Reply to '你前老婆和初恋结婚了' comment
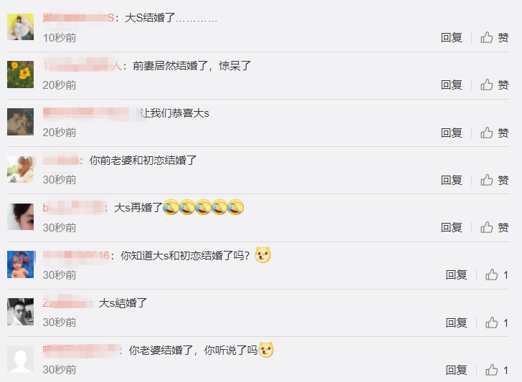The width and height of the screenshot is (522, 382). click(452, 180)
